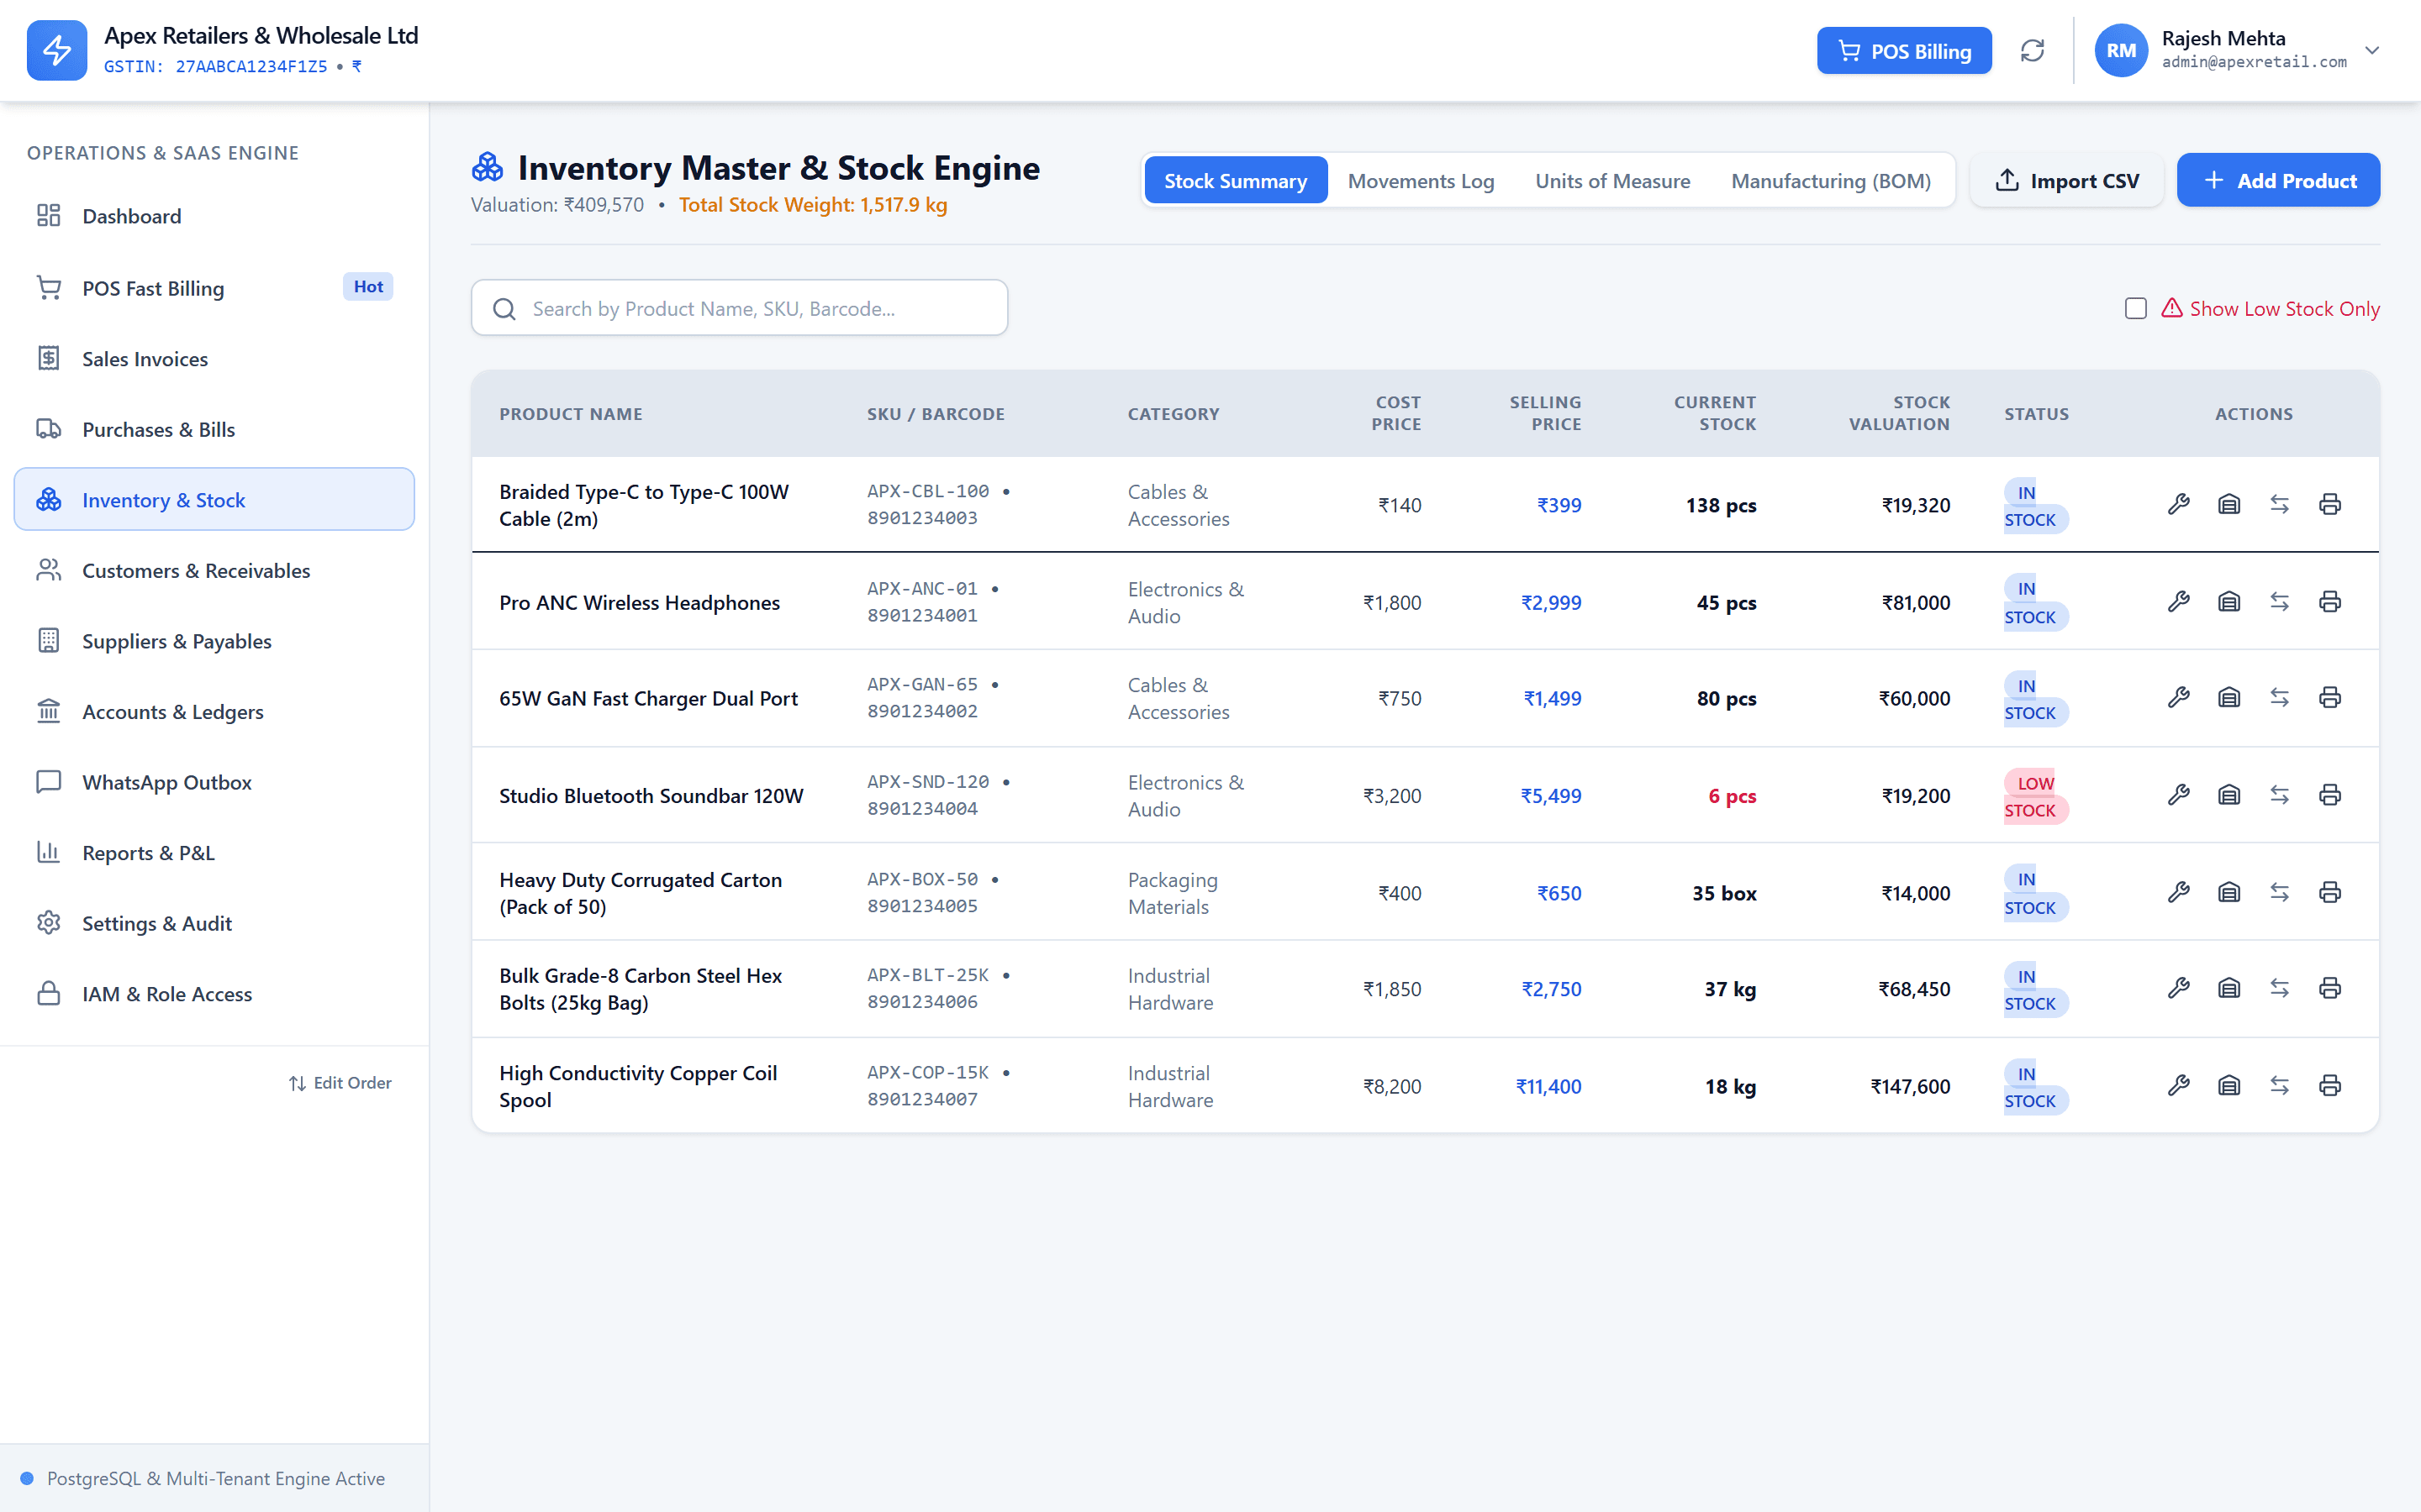Image resolution: width=2421 pixels, height=1512 pixels.
Task: Click the printer icon for Studio Bluetooth Soundbar
Action: coord(2329,794)
